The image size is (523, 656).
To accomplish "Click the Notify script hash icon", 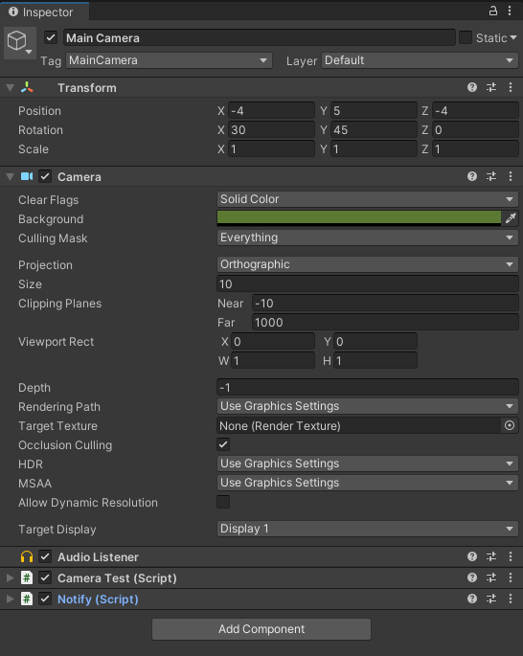I will point(27,599).
